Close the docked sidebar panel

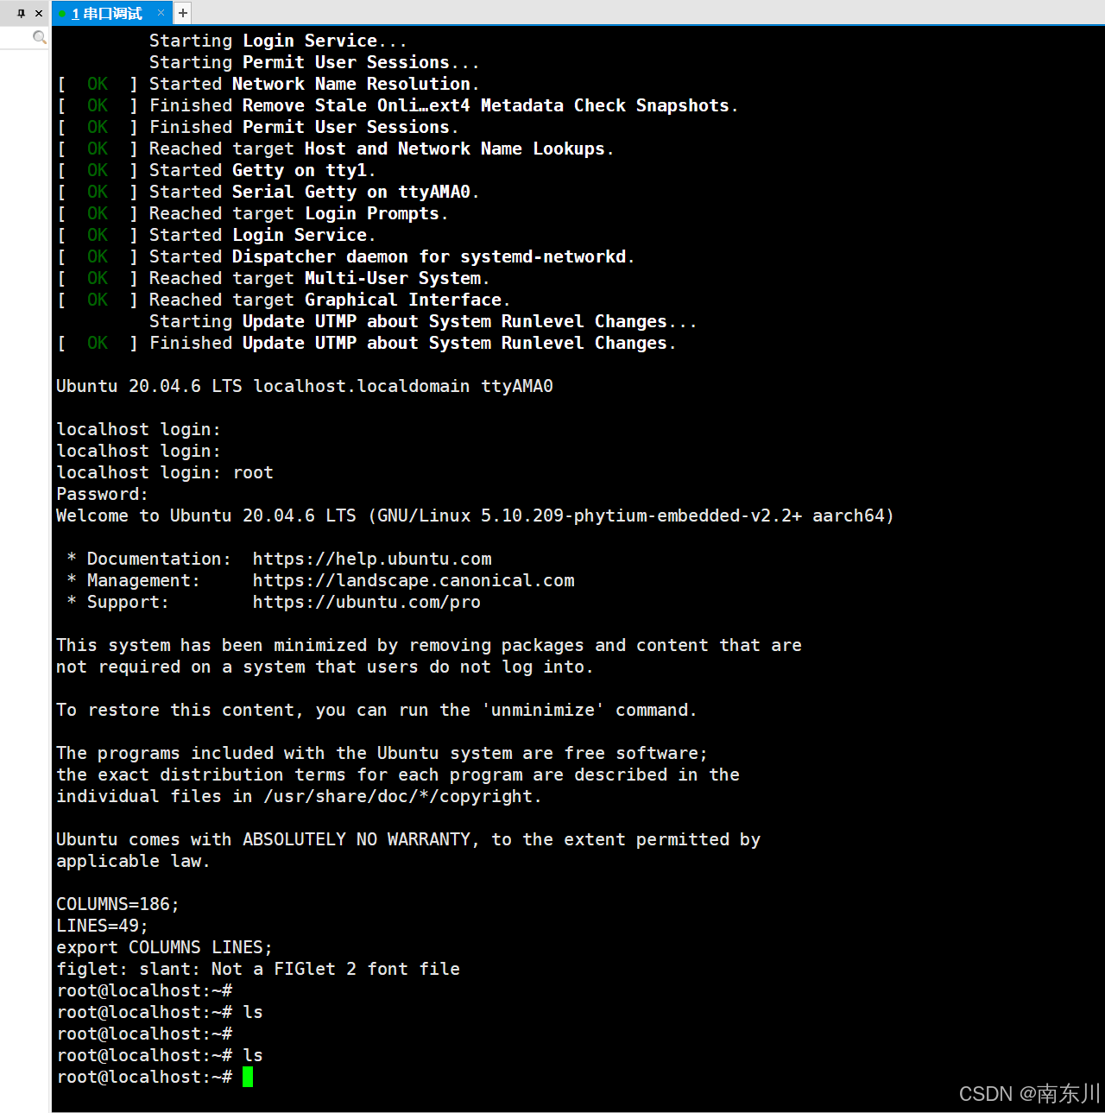38,13
